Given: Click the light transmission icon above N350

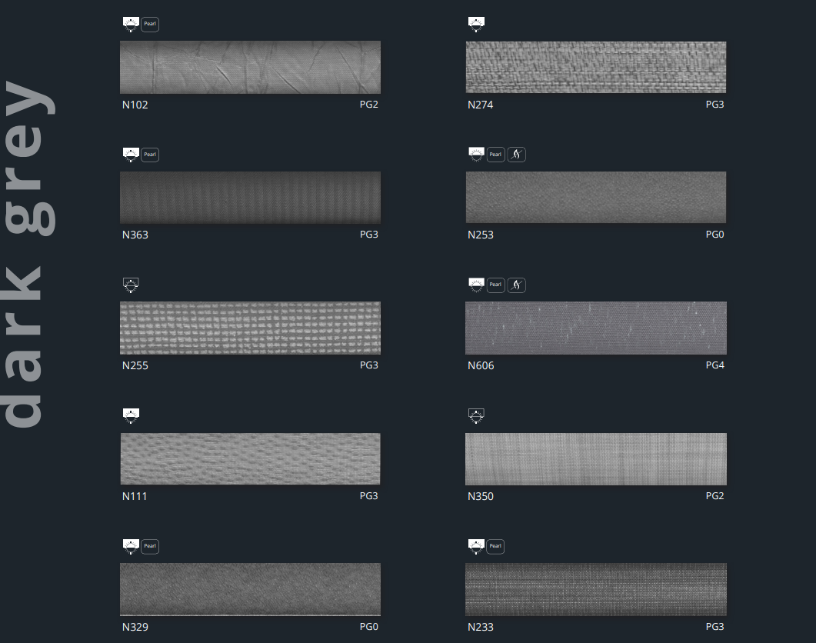Looking at the screenshot, I should [x=476, y=416].
